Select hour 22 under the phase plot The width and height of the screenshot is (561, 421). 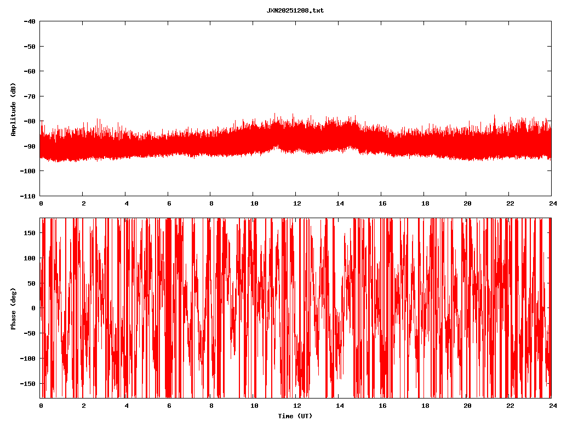[x=509, y=406]
